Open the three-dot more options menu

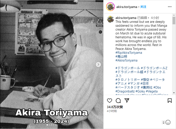click(170, 7)
